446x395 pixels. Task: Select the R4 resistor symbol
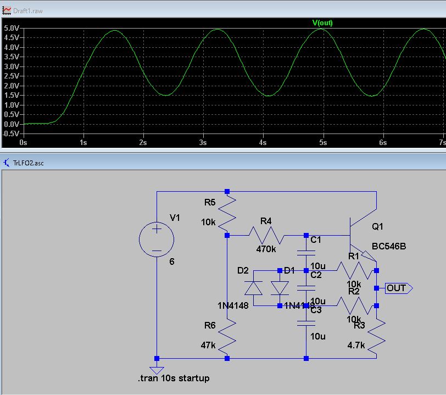pos(266,235)
